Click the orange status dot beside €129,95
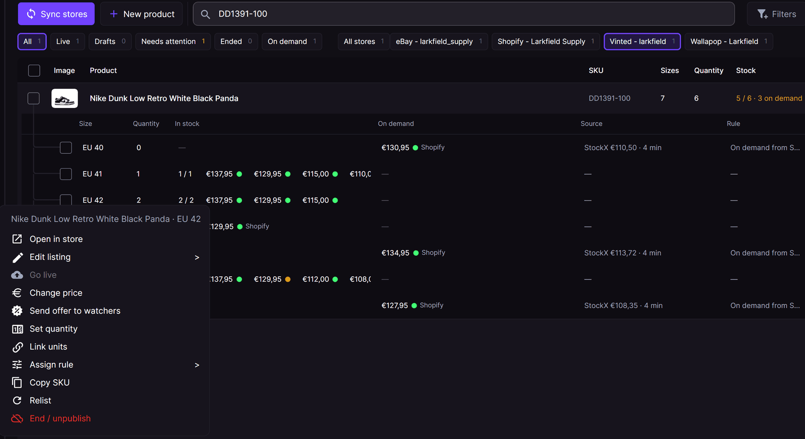Image resolution: width=805 pixels, height=439 pixels. click(x=288, y=279)
